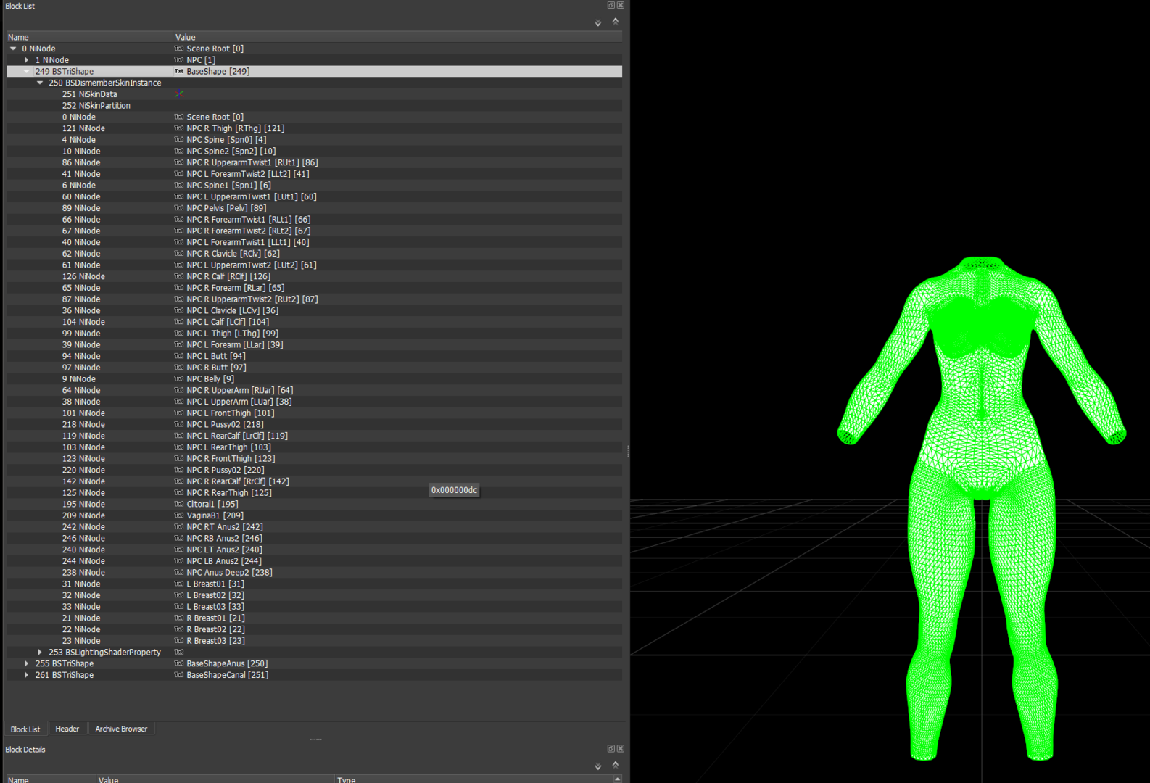The height and width of the screenshot is (783, 1150).
Task: Click value NPC R UpperarmTwist2 [RUt2] [87]
Action: tap(252, 299)
